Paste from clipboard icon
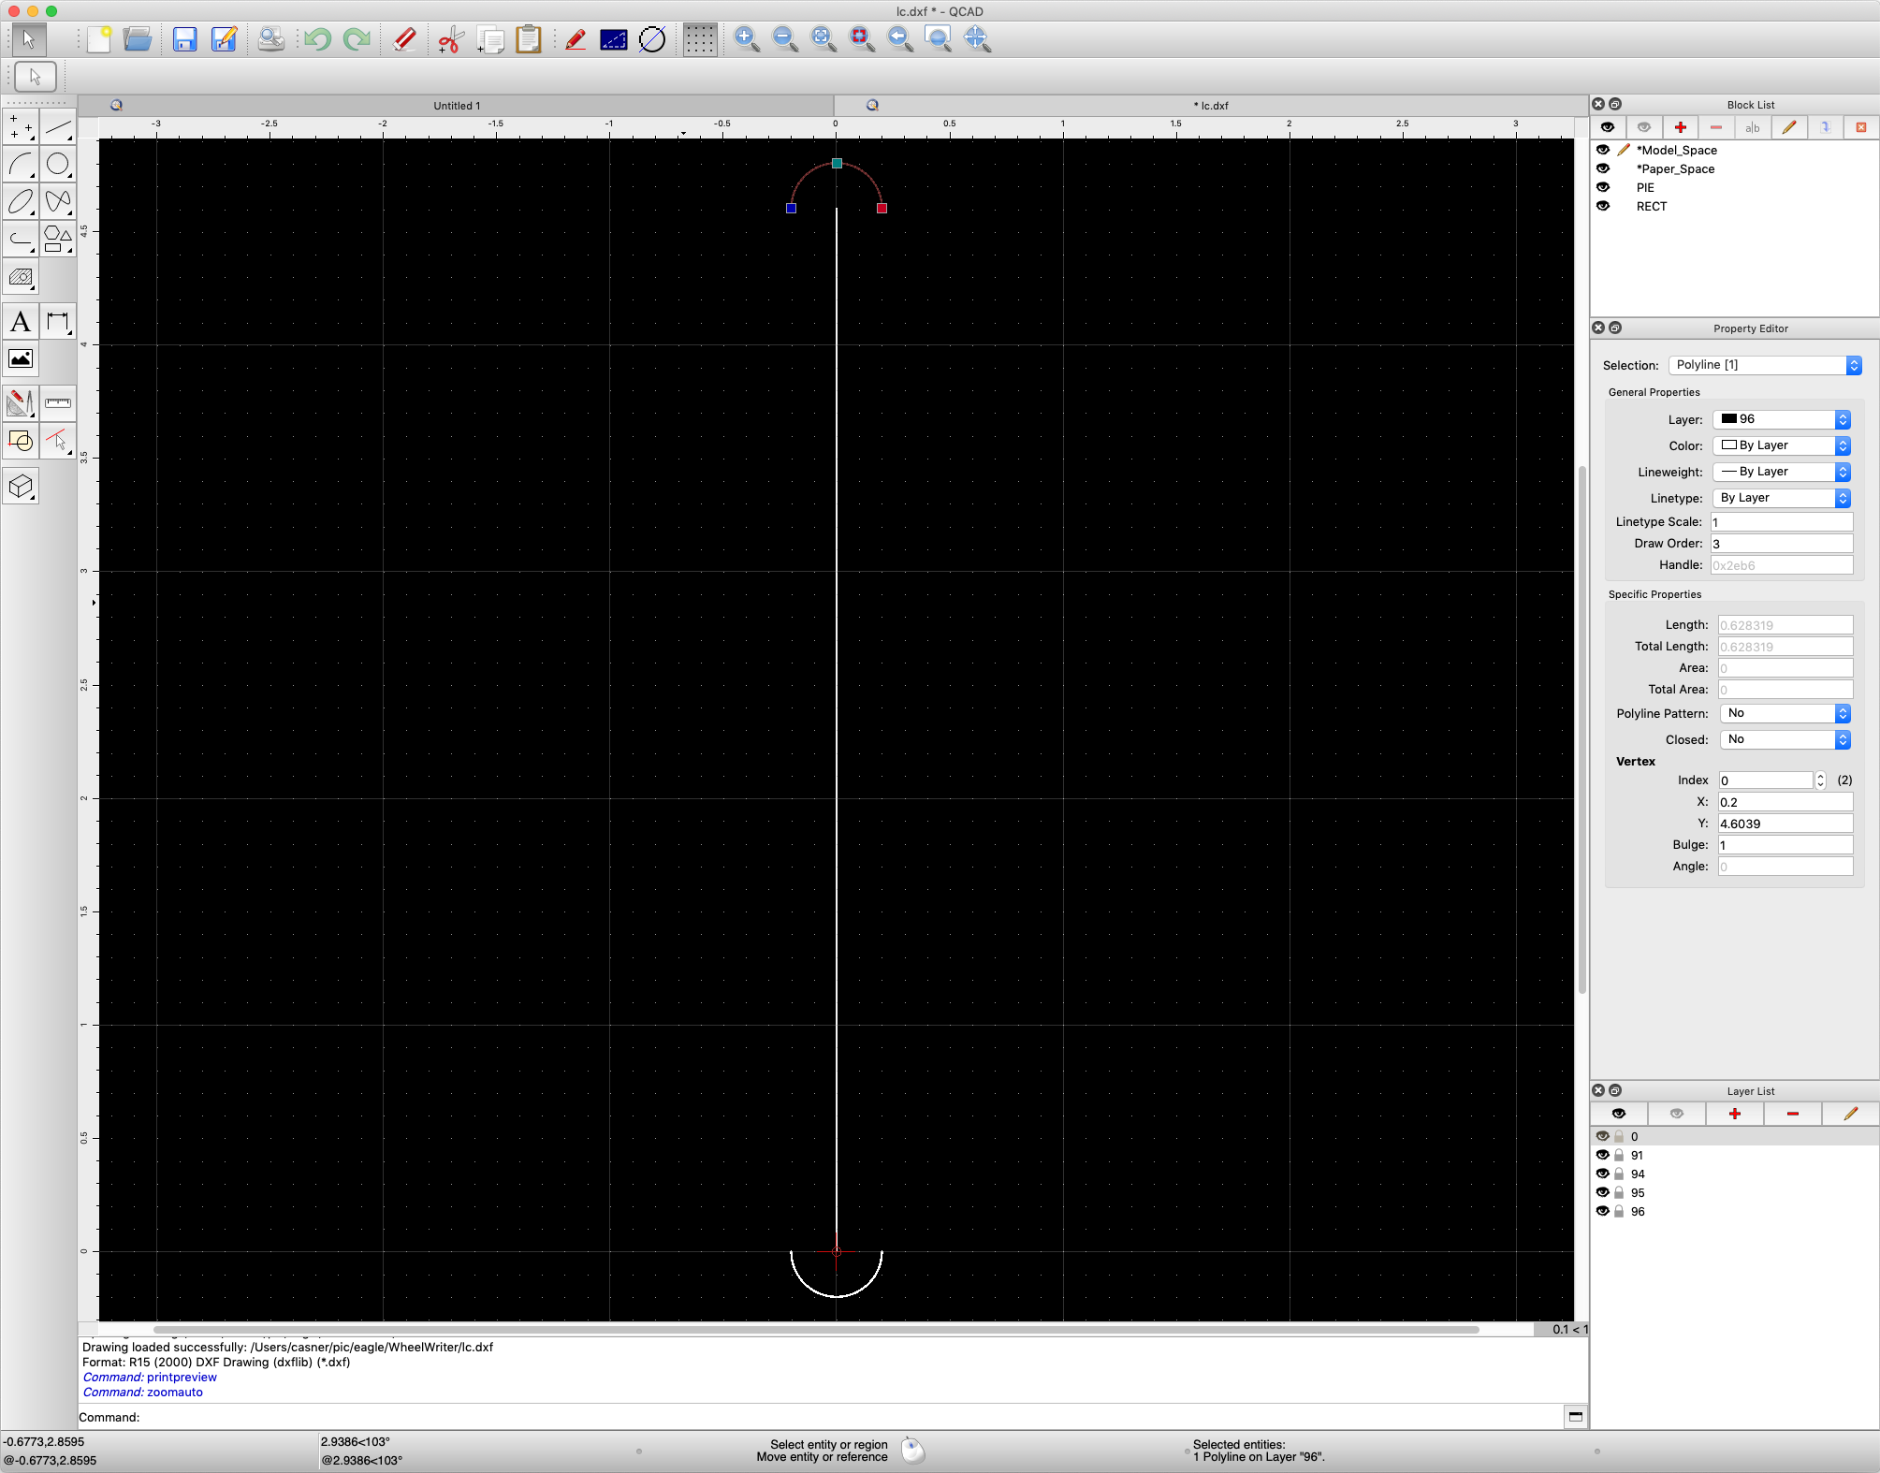1880x1473 pixels. tap(529, 39)
